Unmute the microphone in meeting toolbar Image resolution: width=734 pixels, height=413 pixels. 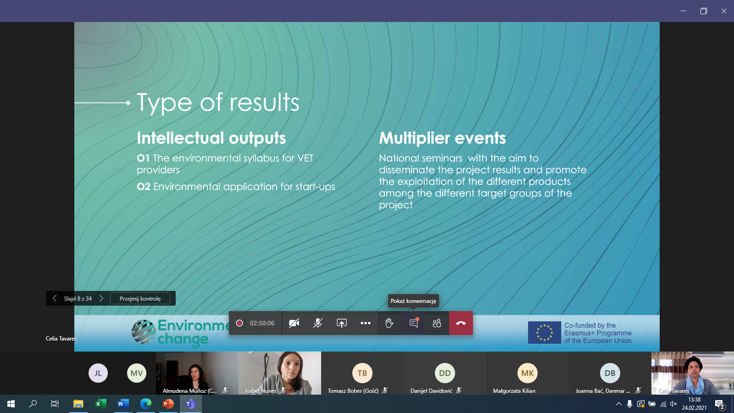point(317,323)
